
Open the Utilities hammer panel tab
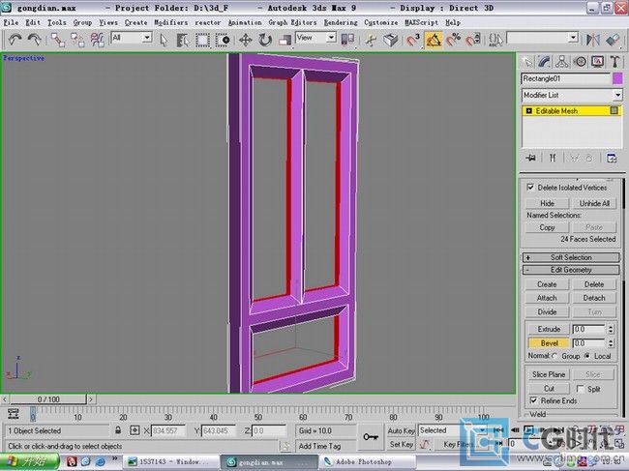[614, 62]
